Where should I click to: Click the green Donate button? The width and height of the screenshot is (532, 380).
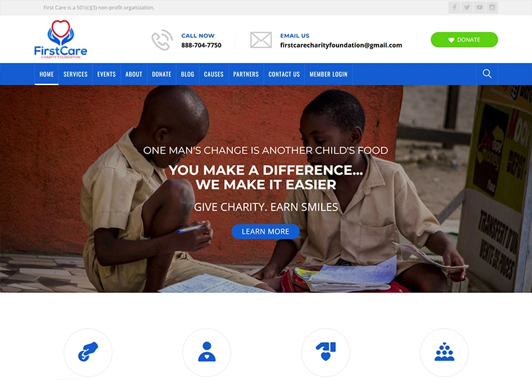[464, 40]
